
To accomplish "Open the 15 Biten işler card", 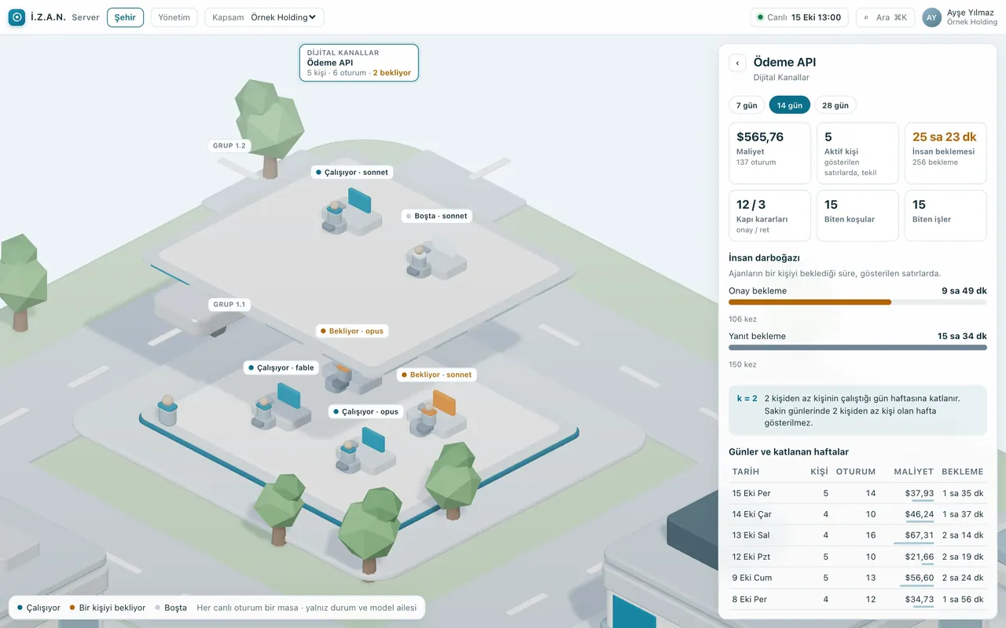I will (945, 215).
